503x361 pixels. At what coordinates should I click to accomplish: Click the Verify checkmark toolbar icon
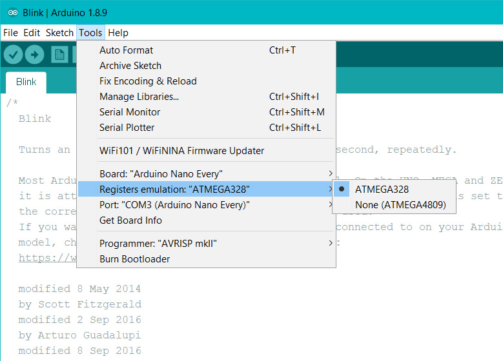point(13,54)
